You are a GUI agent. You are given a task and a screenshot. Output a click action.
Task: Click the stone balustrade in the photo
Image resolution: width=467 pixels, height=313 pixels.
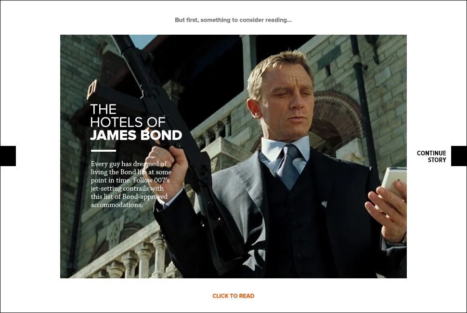[125, 253]
